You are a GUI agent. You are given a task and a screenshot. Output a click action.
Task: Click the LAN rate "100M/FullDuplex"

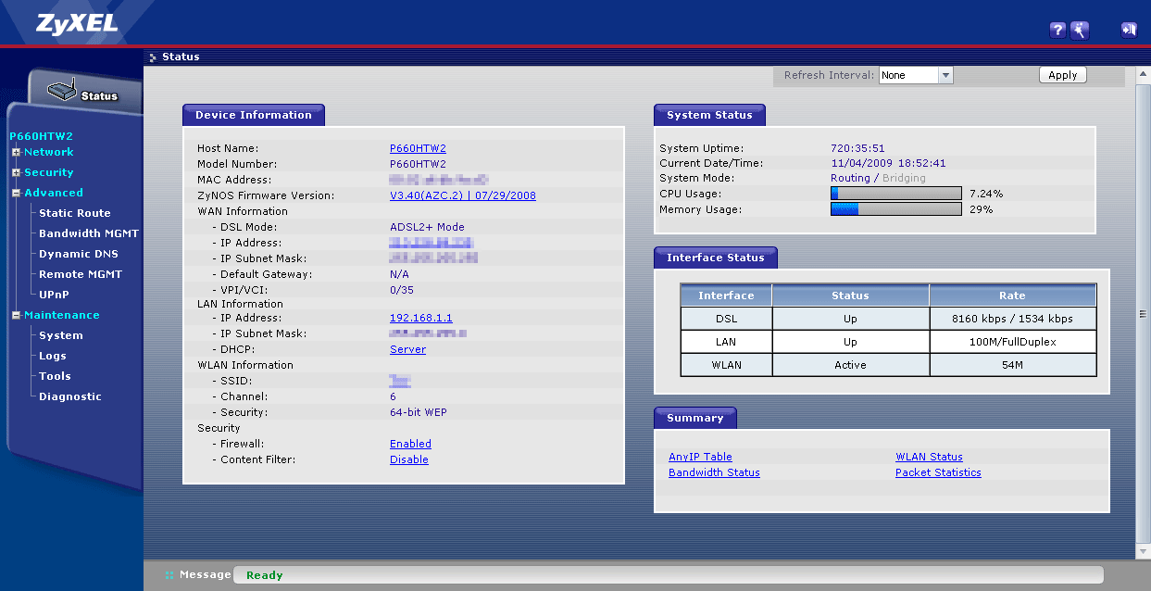(1012, 342)
